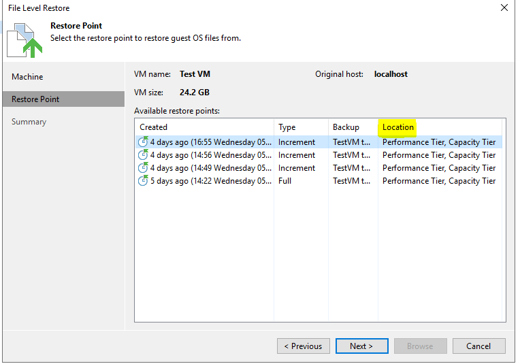Sort by the Created column header
The image size is (520, 364).
tap(205, 127)
